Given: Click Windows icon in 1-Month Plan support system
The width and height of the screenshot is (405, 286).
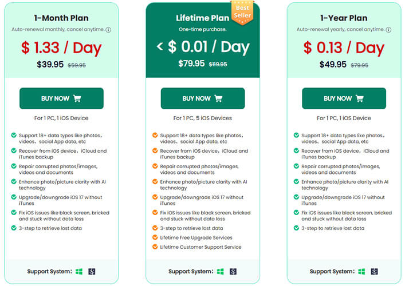Looking at the screenshot, I should 79,272.
